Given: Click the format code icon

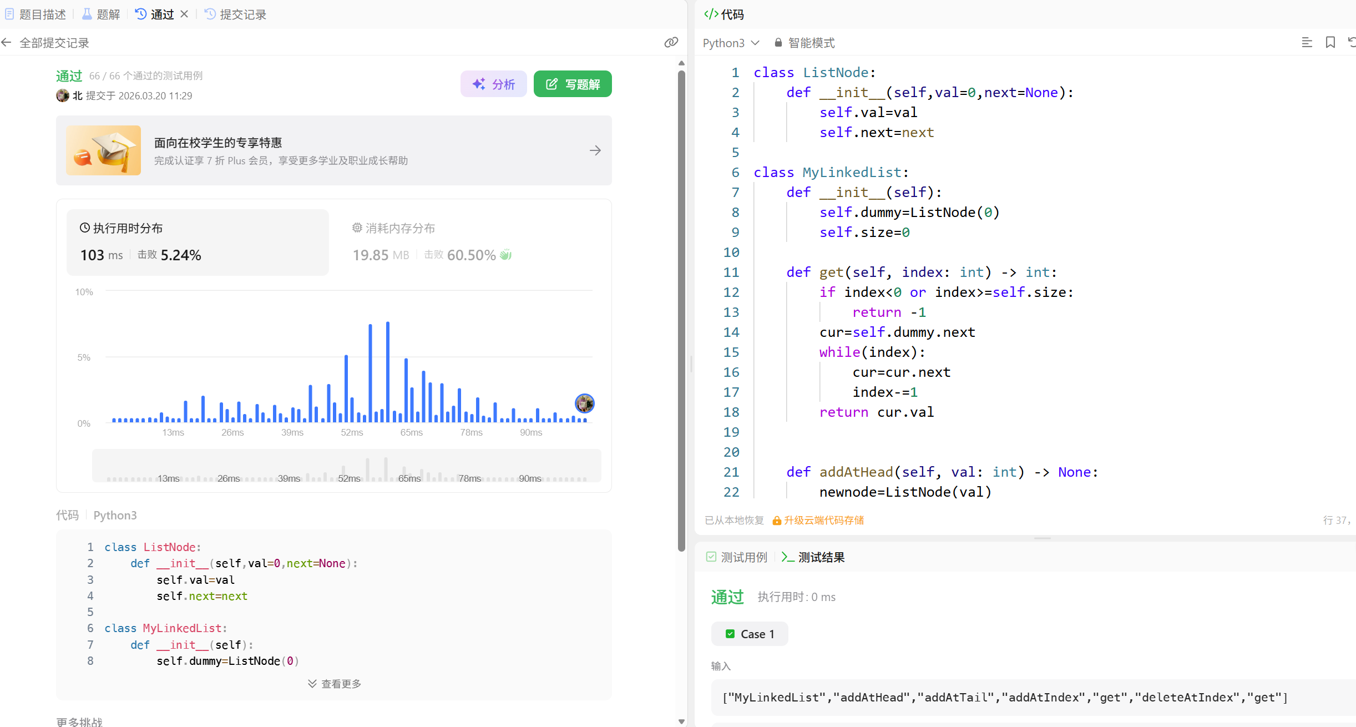Looking at the screenshot, I should click(1307, 43).
